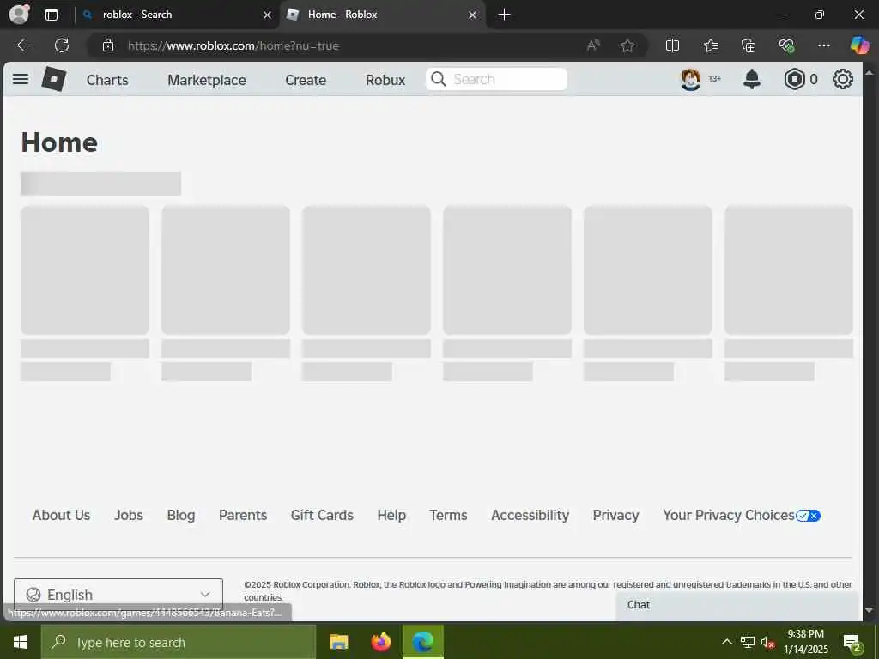Open the notifications bell
Viewport: 879px width, 659px height.
[752, 79]
